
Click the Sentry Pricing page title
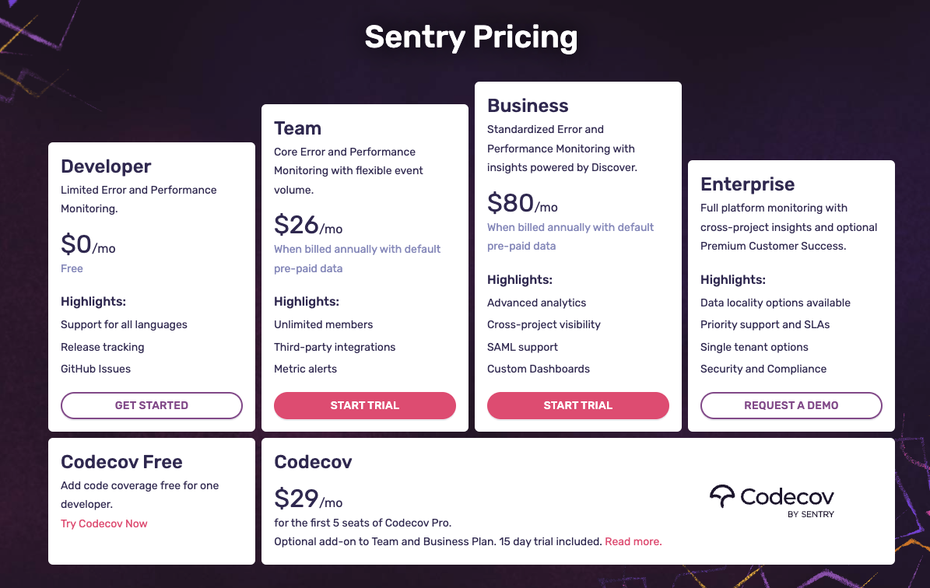point(470,37)
